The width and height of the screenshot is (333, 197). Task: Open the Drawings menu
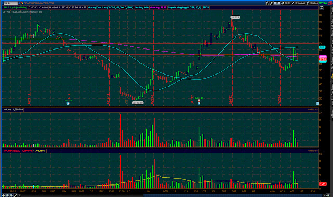click(299, 3)
